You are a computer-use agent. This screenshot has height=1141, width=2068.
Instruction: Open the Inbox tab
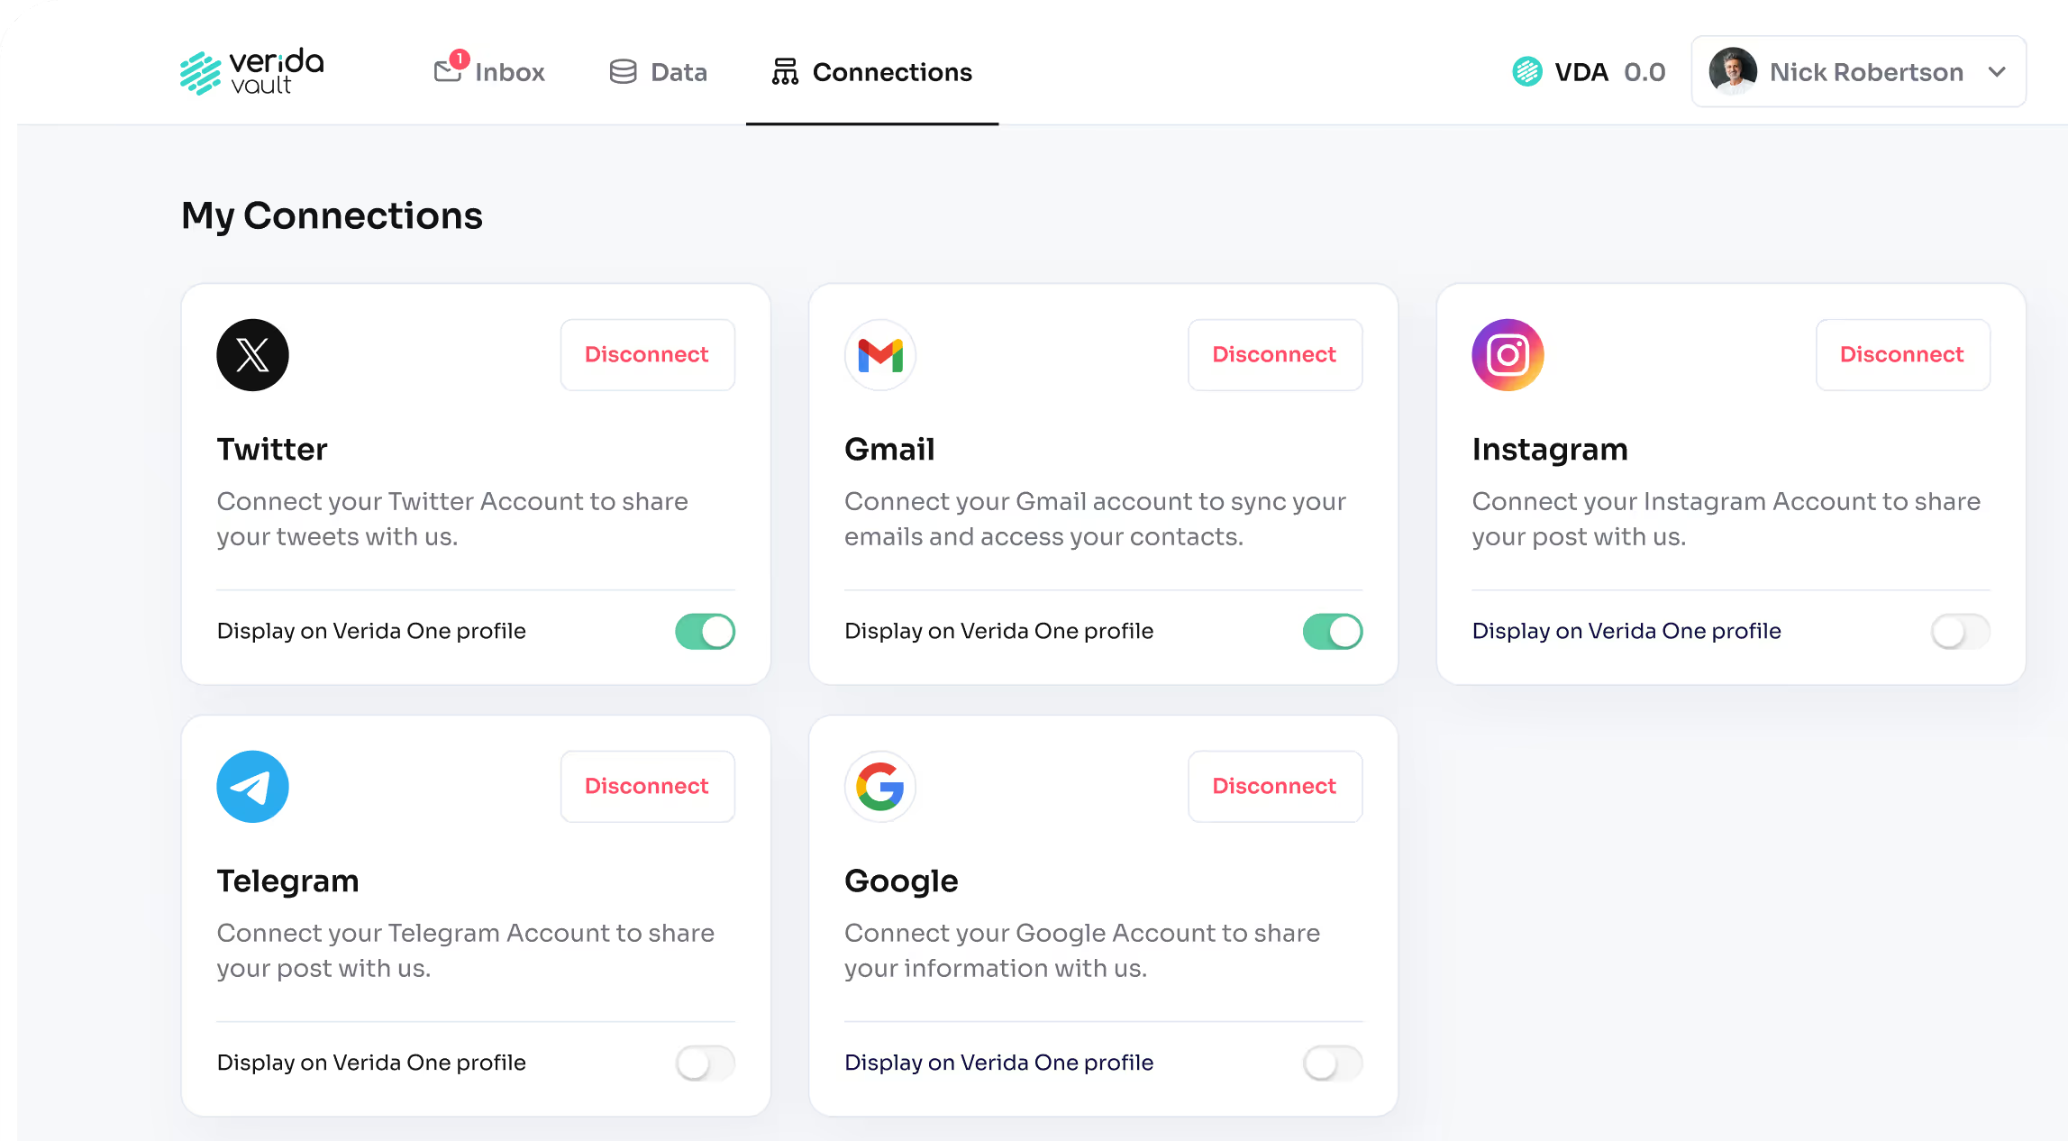[x=490, y=72]
